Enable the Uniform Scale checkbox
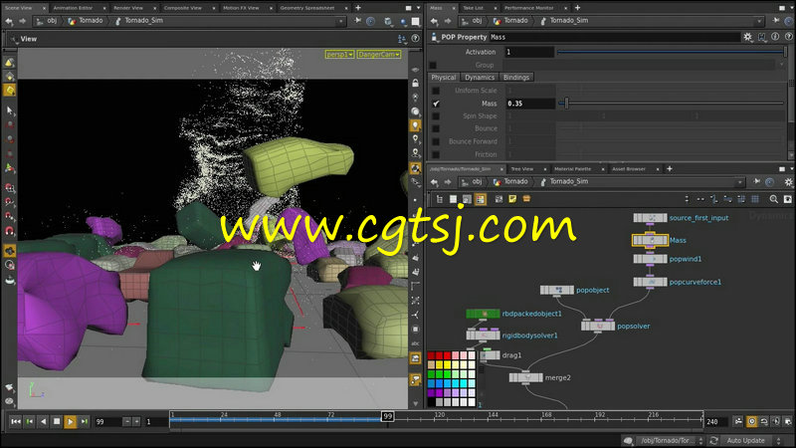The height and width of the screenshot is (448, 796). [x=436, y=91]
